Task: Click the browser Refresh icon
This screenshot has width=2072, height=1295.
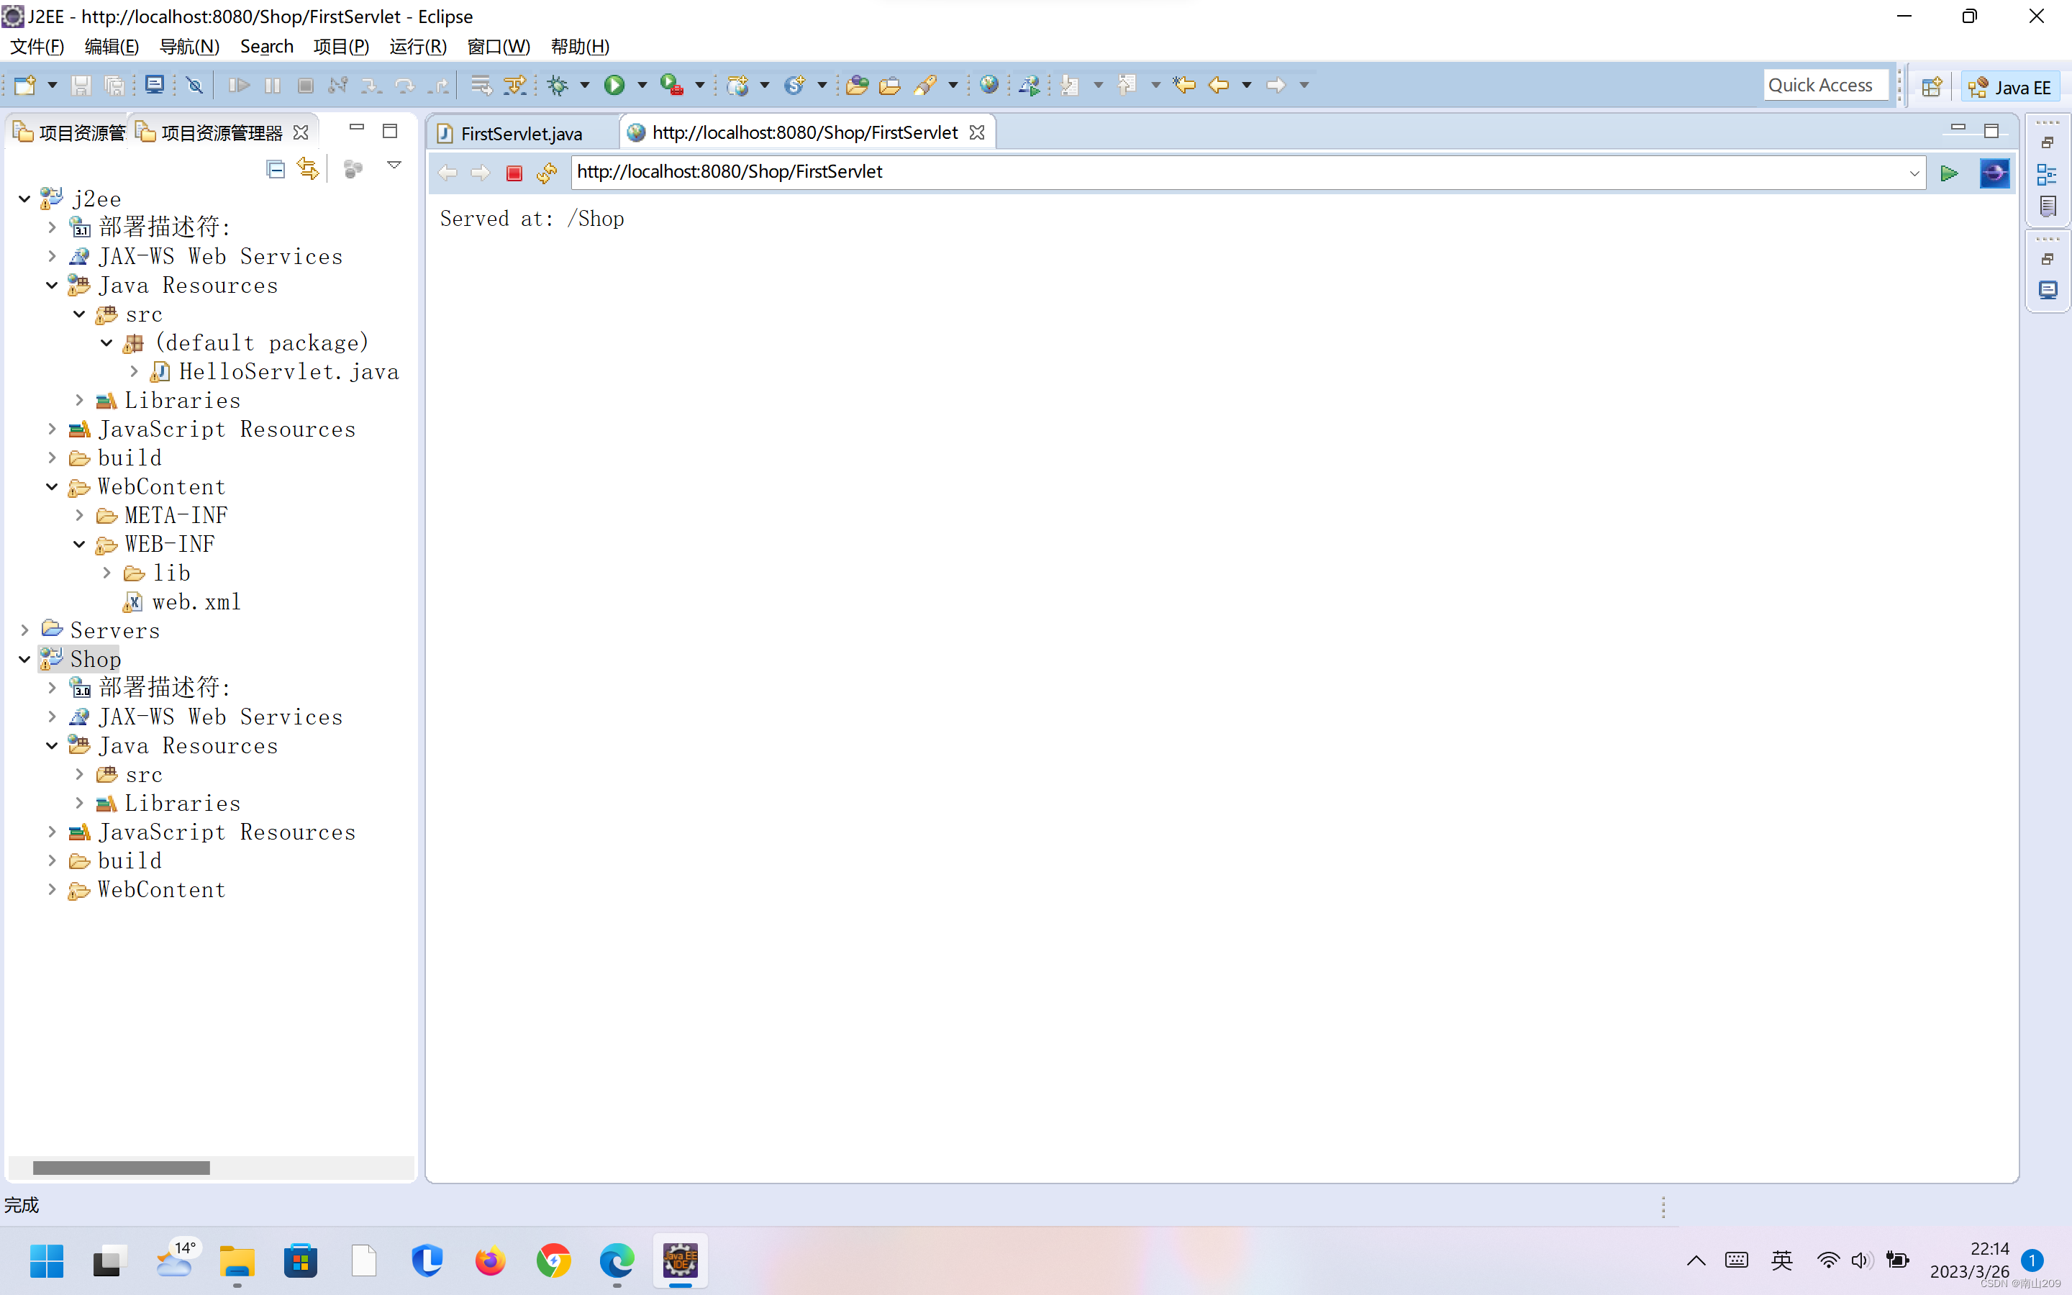Action: [x=546, y=173]
